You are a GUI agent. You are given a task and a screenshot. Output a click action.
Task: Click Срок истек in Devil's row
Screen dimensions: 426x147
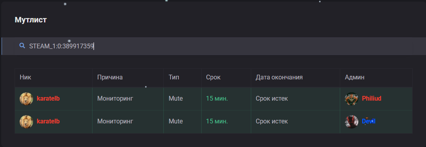tap(272, 121)
